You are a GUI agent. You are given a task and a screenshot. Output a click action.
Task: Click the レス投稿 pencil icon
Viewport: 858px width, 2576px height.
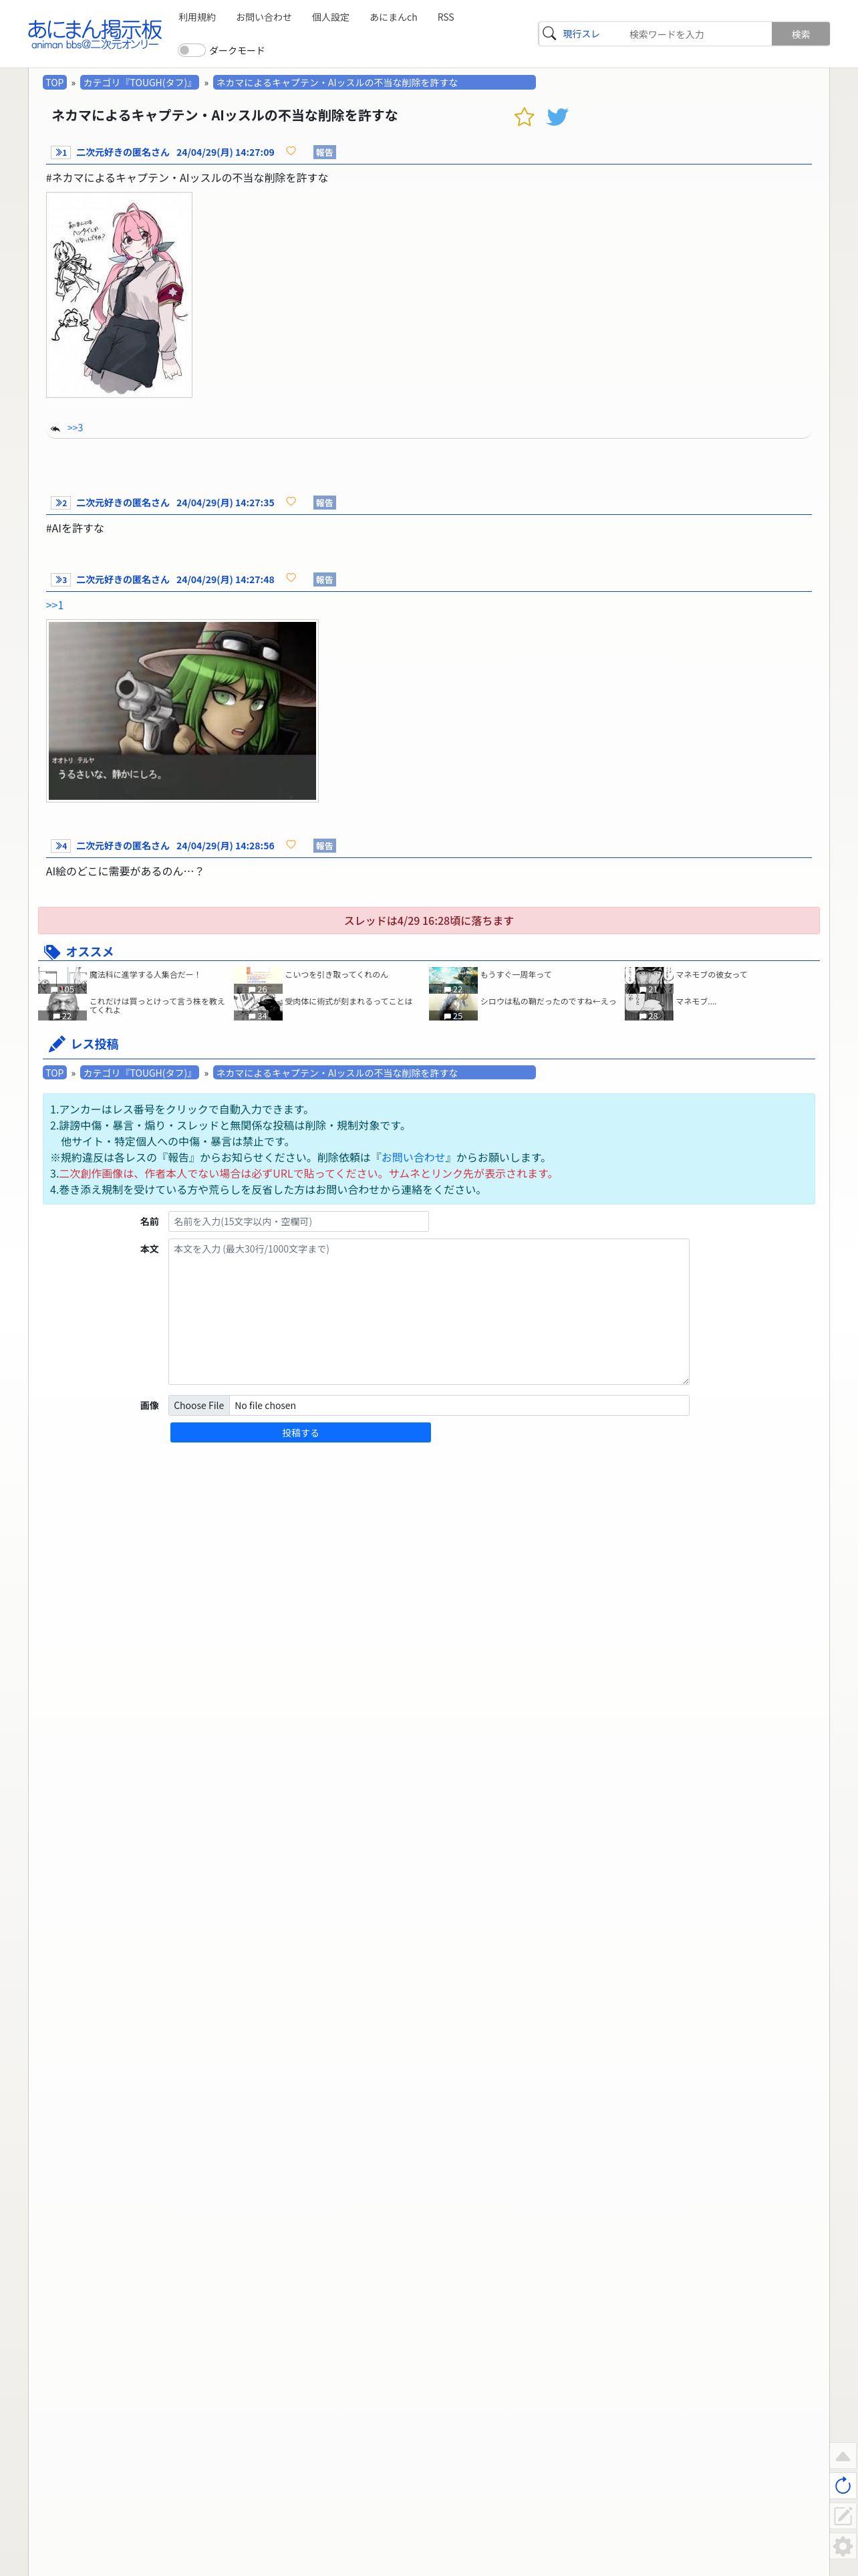pyautogui.click(x=57, y=1044)
